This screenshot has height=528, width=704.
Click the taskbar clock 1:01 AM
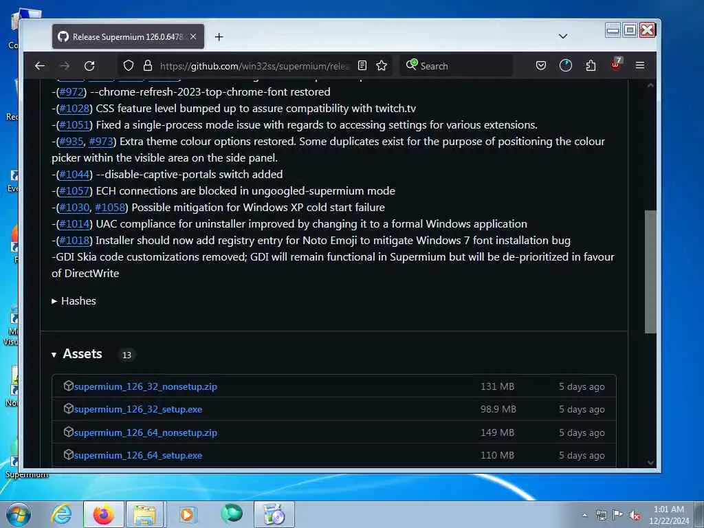tap(668, 509)
